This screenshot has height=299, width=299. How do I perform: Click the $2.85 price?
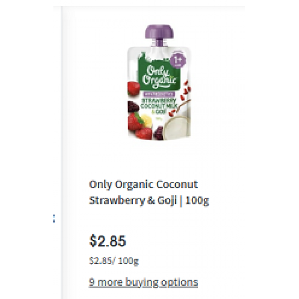tap(107, 241)
